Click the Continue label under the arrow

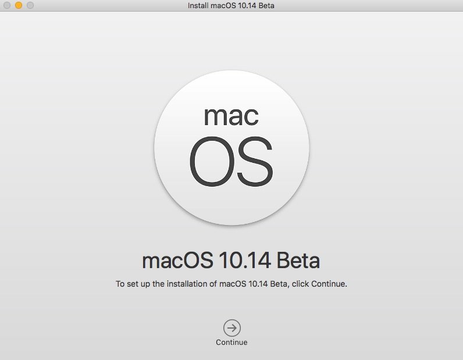pyautogui.click(x=231, y=343)
